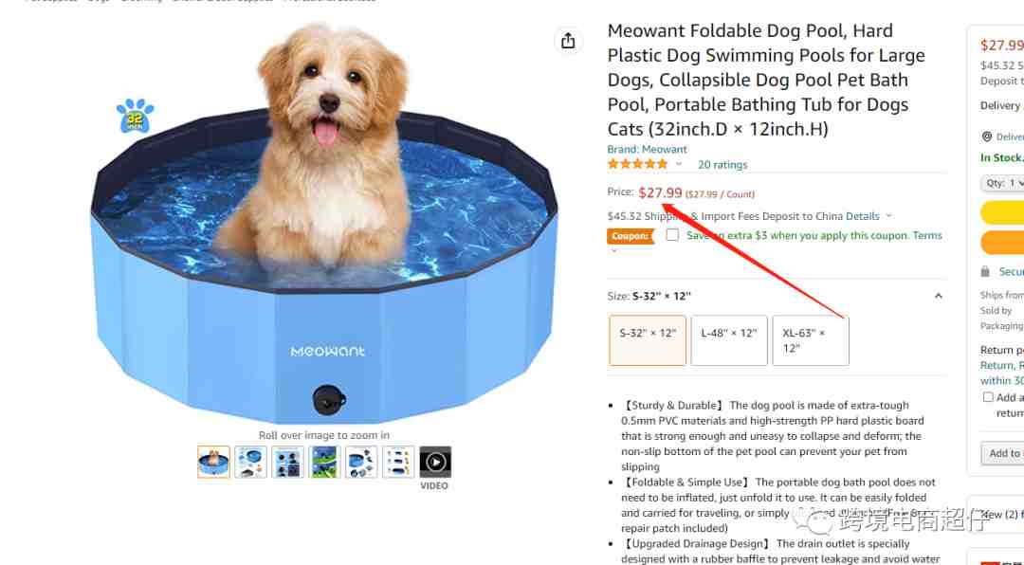The height and width of the screenshot is (565, 1024).
Task: Expand ratings breakdown arrow beside stars
Action: (679, 164)
